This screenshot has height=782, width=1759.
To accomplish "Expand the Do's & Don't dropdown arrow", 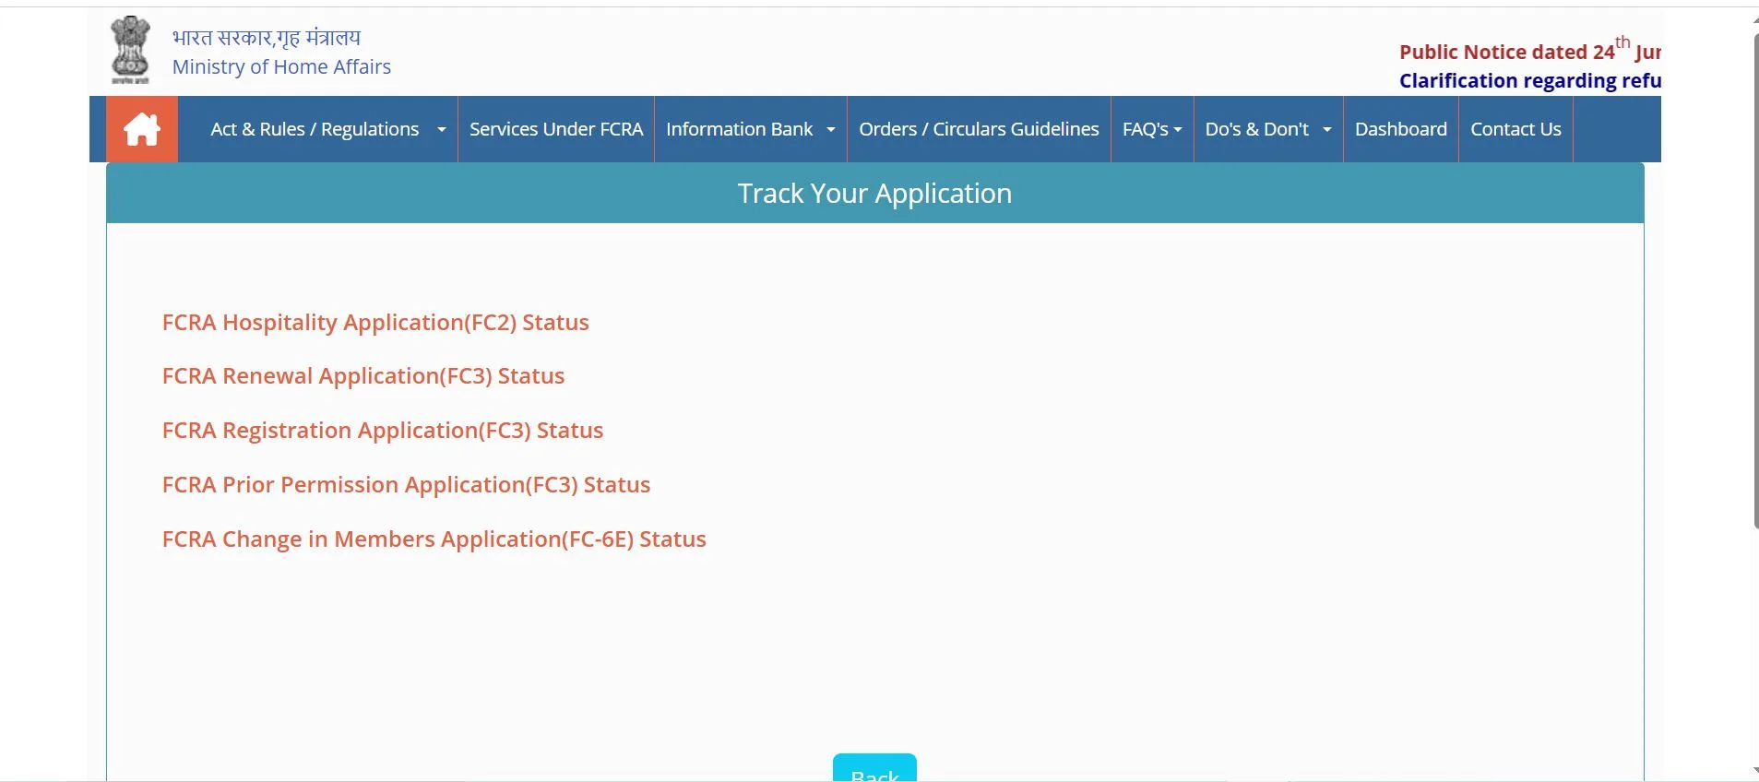I will coord(1326,130).
